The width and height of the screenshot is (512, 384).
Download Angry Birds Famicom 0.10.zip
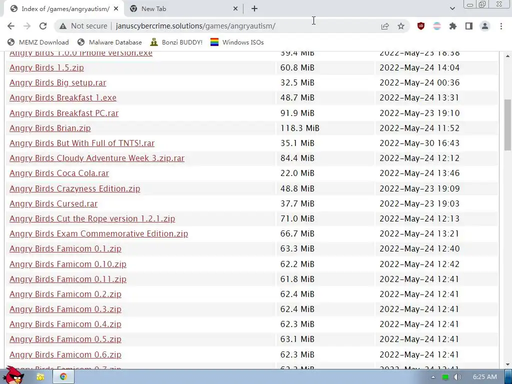coord(68,264)
